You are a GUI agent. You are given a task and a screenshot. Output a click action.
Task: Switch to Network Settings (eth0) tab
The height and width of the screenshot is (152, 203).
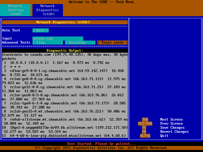15,10
